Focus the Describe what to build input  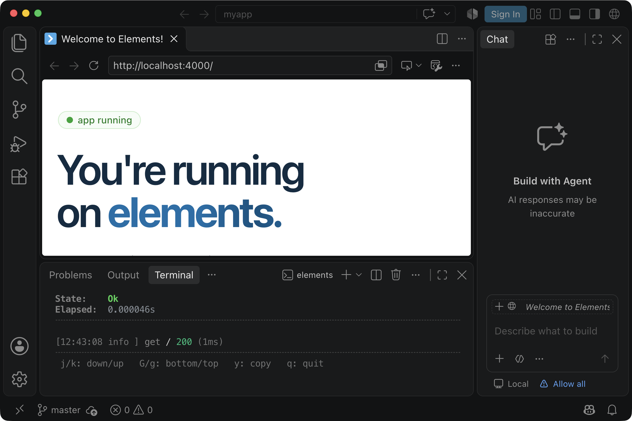[x=552, y=331]
